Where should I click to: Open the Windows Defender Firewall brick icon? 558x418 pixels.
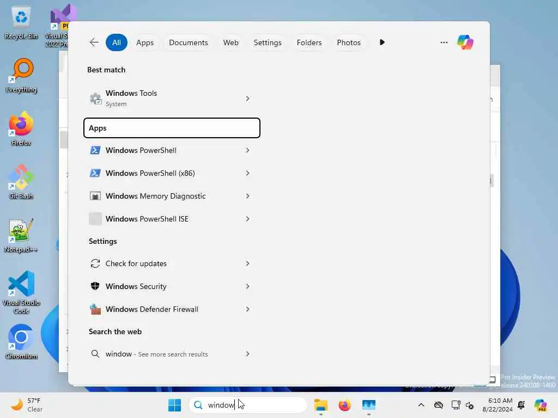pos(95,309)
